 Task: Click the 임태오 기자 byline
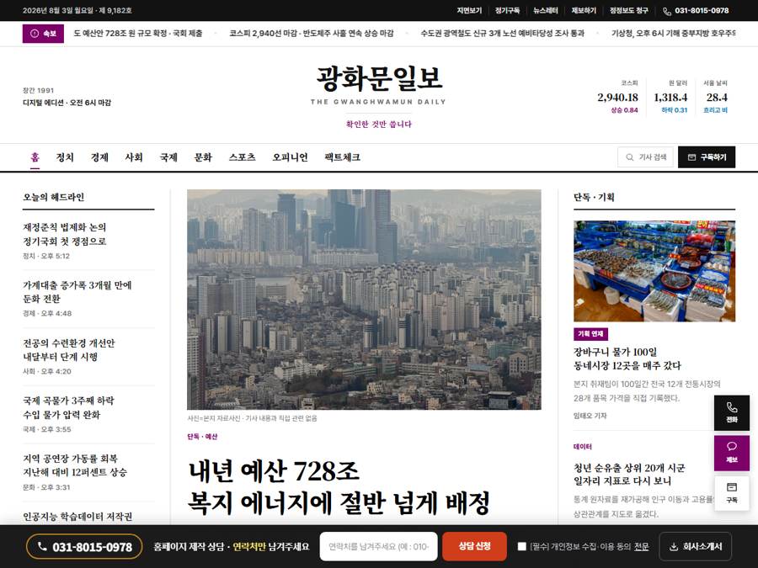click(x=590, y=416)
